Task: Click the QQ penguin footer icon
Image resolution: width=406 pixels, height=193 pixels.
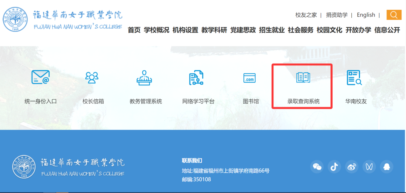Action: (x=386, y=167)
